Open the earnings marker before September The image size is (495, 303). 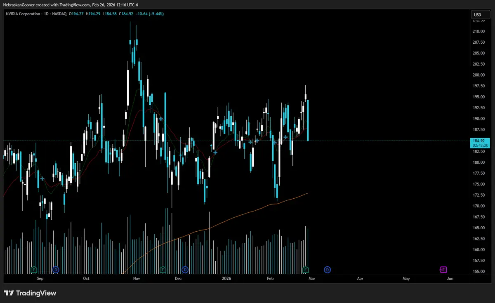point(34,270)
